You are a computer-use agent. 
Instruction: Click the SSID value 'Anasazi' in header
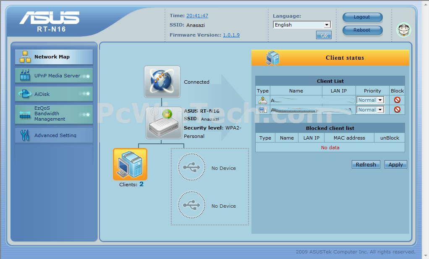[196, 25]
